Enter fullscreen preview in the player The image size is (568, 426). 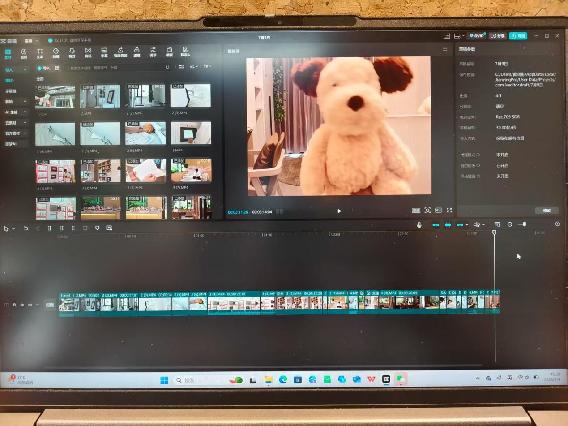(x=449, y=210)
